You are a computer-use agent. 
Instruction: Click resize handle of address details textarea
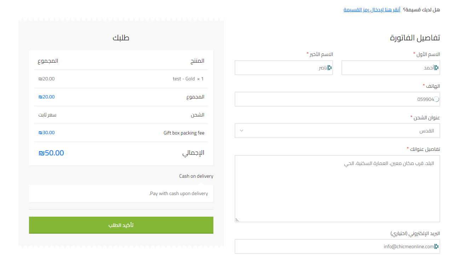[x=237, y=220]
